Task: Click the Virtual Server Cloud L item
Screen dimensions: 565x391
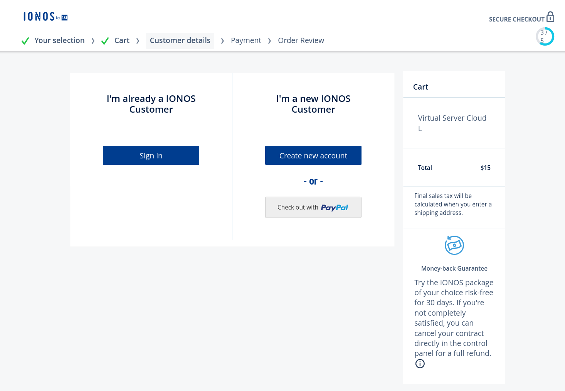Action: point(452,123)
